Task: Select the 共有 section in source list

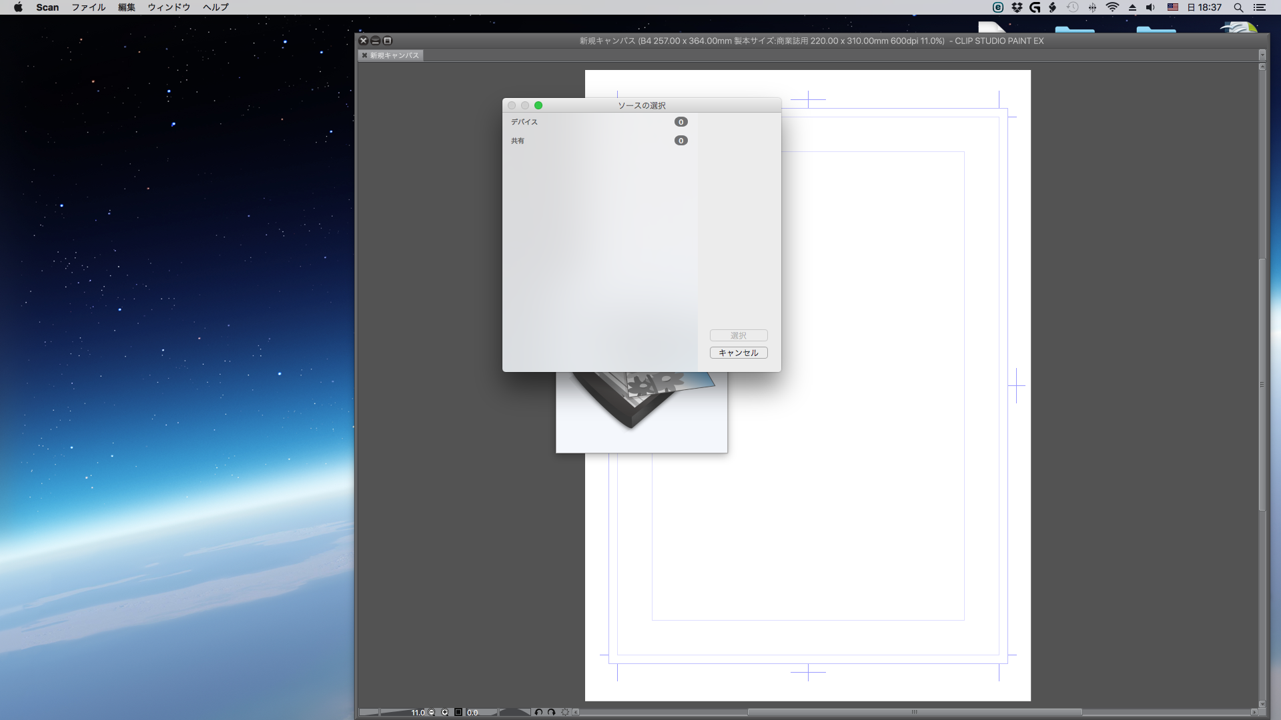Action: [x=518, y=141]
